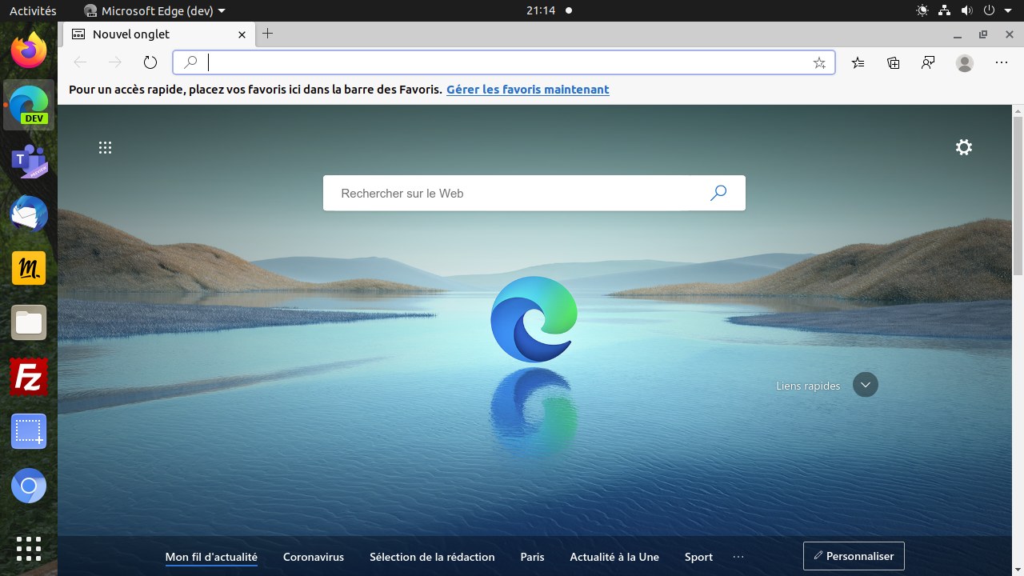This screenshot has height=576, width=1024.
Task: Click the magnifier in web search box
Action: (x=718, y=193)
